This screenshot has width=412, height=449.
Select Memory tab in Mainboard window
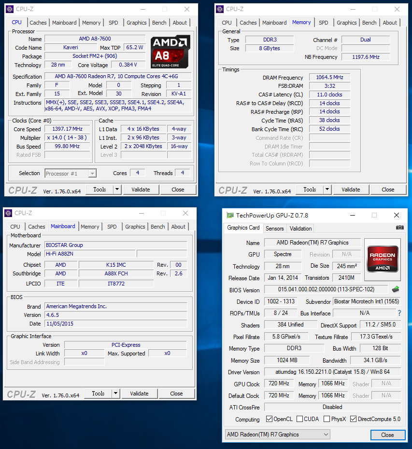click(90, 227)
